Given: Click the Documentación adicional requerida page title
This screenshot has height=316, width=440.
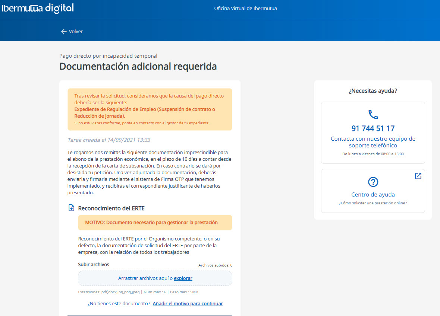Looking at the screenshot, I should [x=138, y=67].
